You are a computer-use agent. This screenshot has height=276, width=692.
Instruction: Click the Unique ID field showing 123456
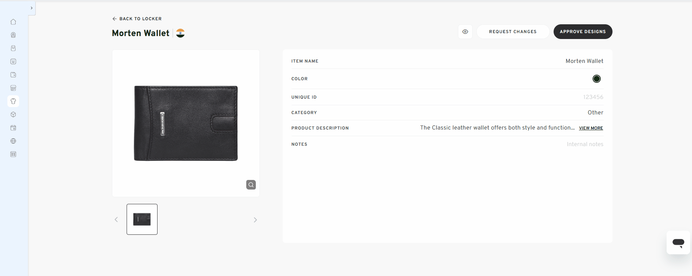pyautogui.click(x=593, y=97)
